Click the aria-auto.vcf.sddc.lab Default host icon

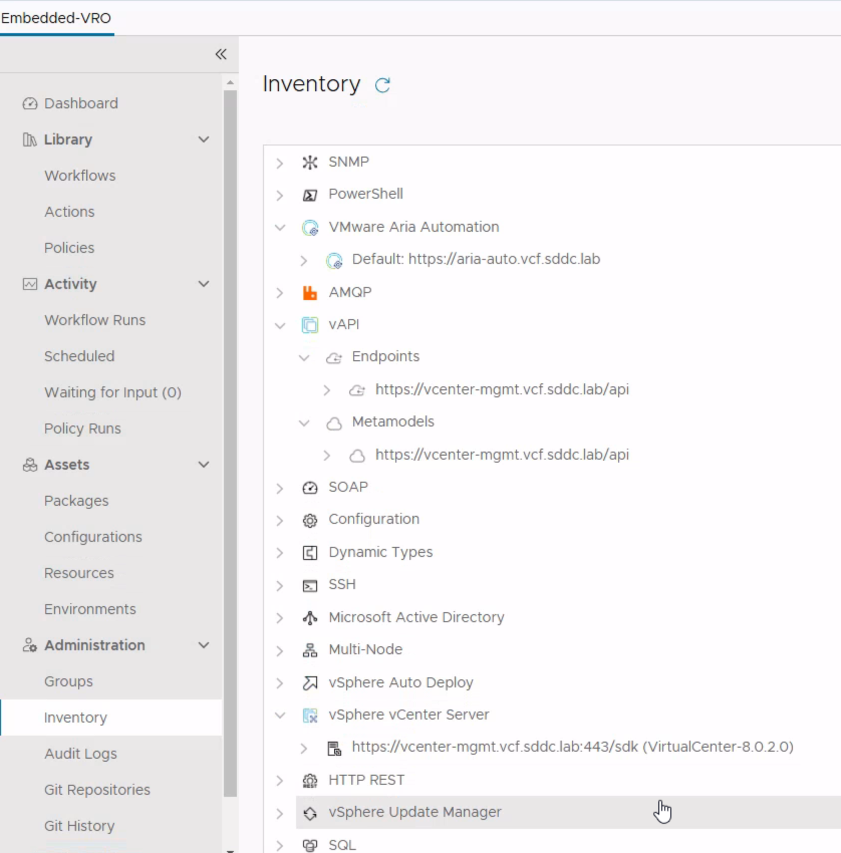tap(334, 260)
